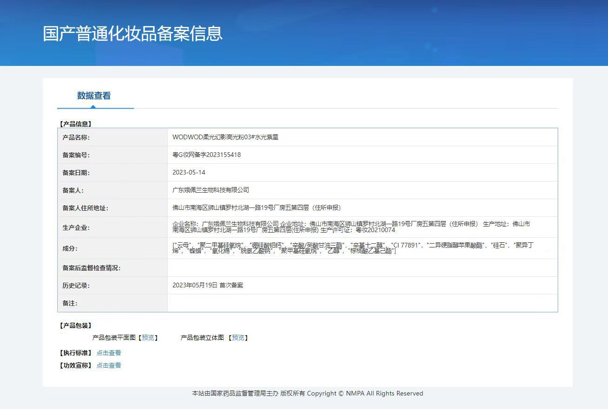This screenshot has width=608, height=409.
Task: Click the NMPA copyright footer text
Action: [x=308, y=393]
